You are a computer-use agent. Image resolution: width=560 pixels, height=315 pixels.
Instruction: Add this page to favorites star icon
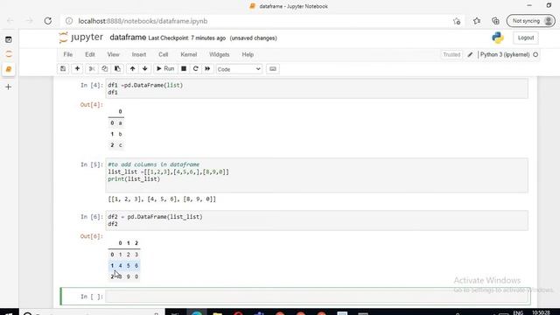[457, 21]
